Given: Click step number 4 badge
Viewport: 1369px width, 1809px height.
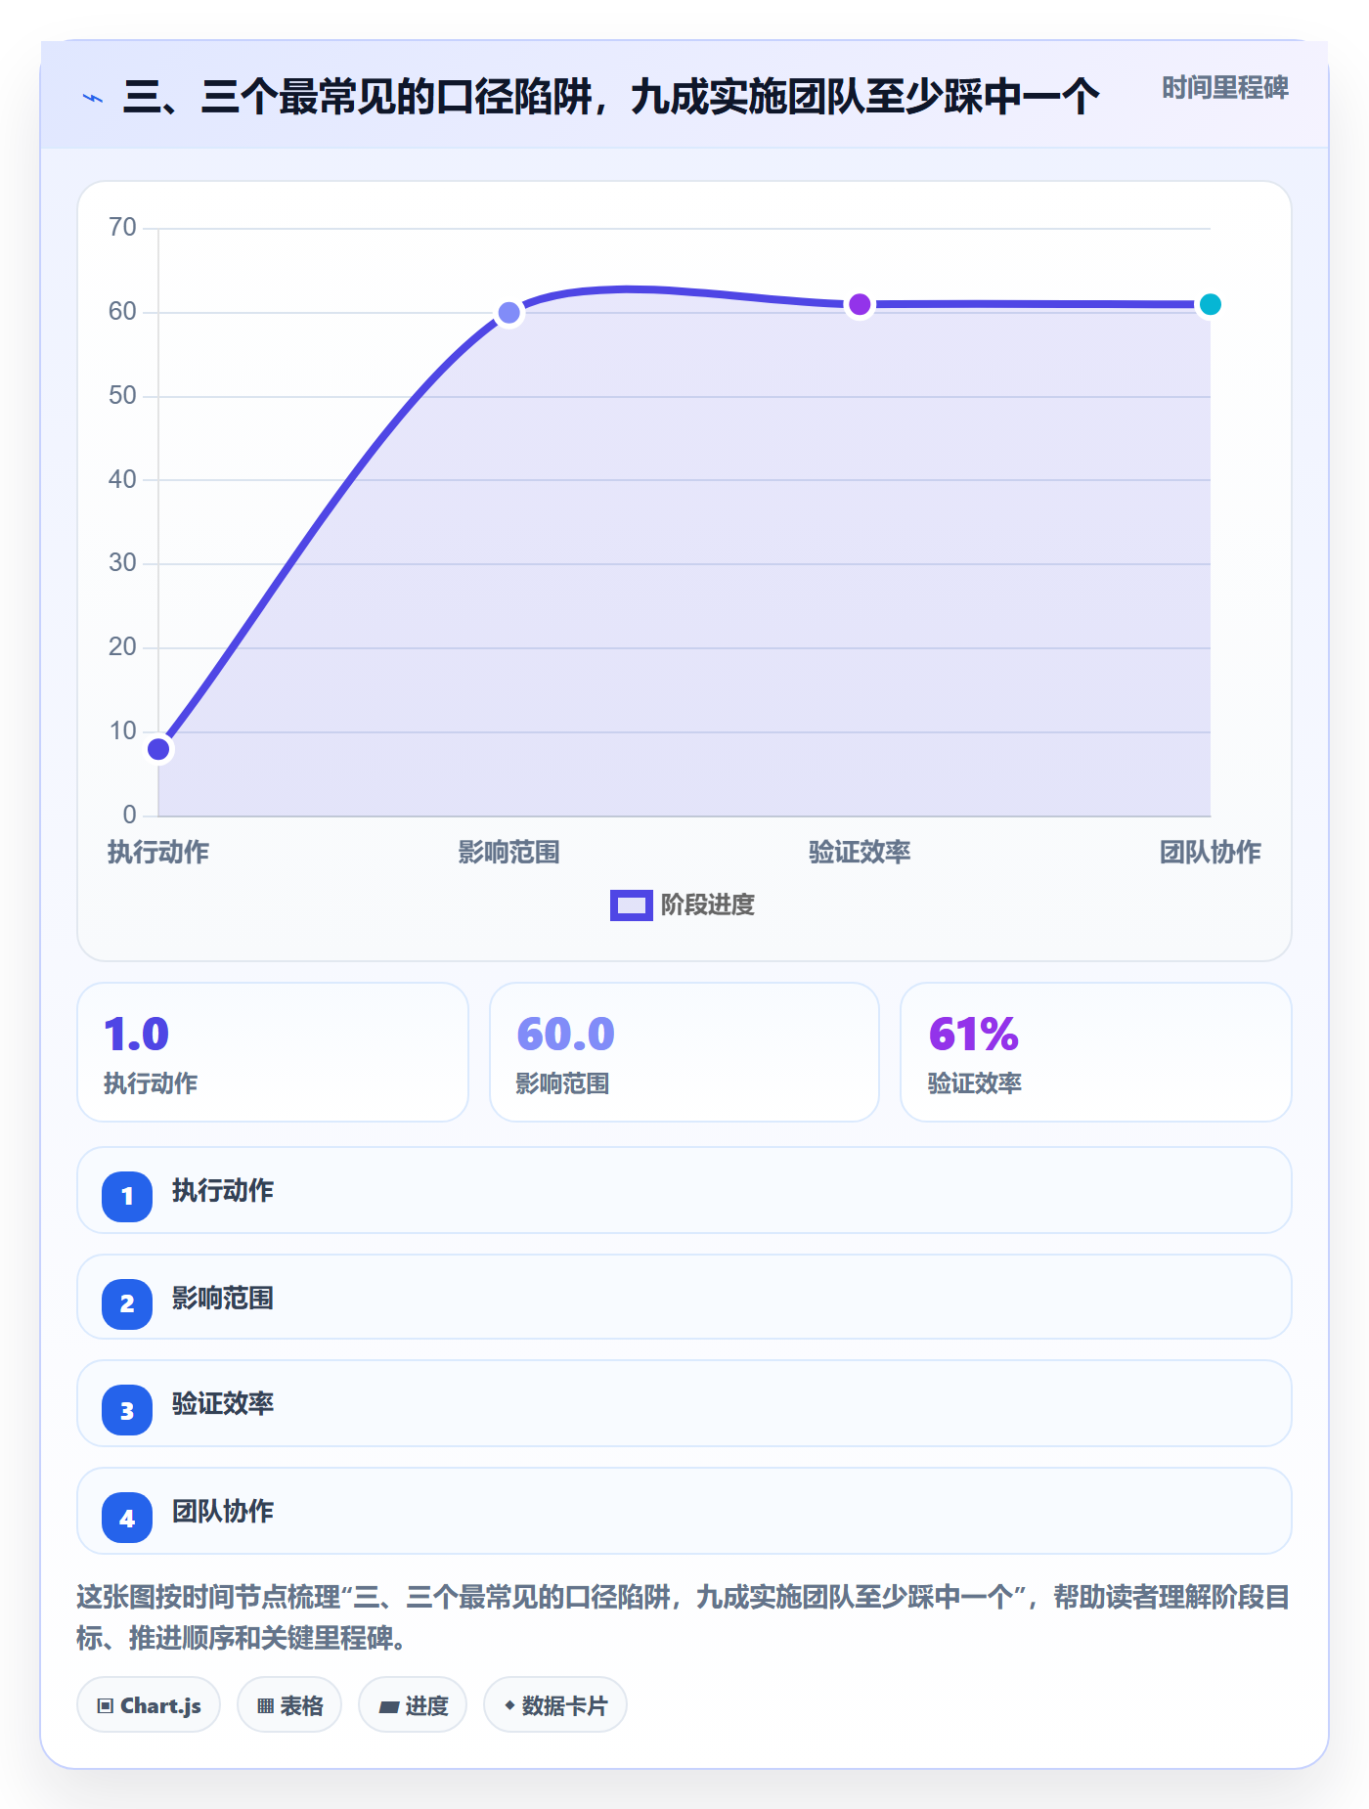Looking at the screenshot, I should 127,1518.
